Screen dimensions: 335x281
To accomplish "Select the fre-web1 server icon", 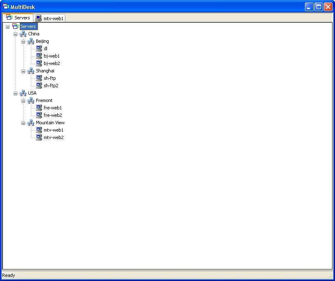I will point(40,108).
